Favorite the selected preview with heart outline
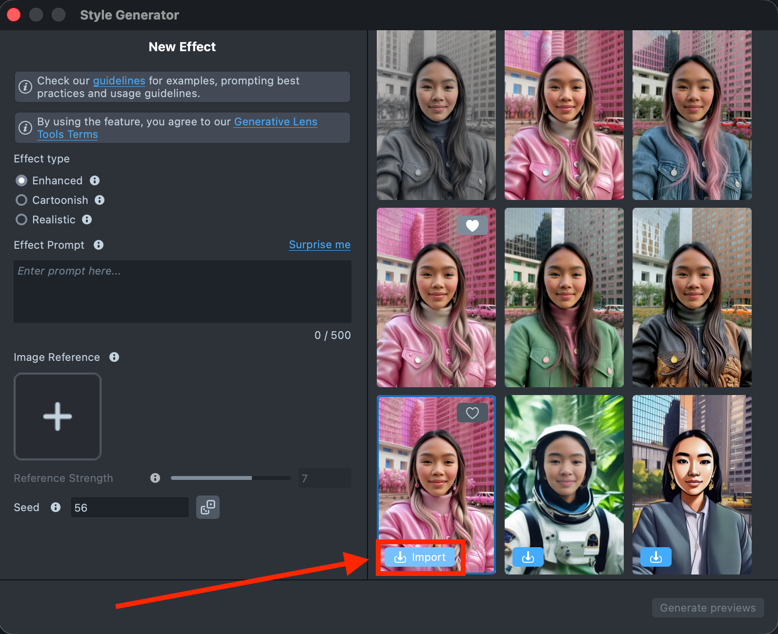This screenshot has width=778, height=634. 472,413
